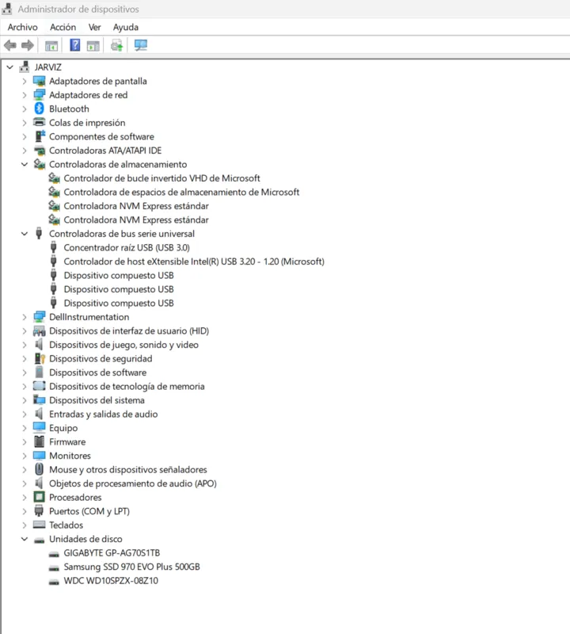Open the Ver menu

tap(94, 27)
